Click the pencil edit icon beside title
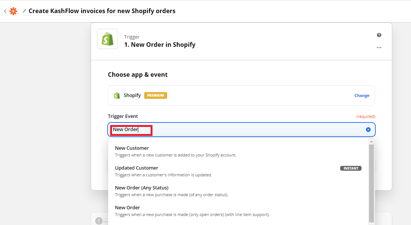411x225 pixels. pyautogui.click(x=24, y=11)
